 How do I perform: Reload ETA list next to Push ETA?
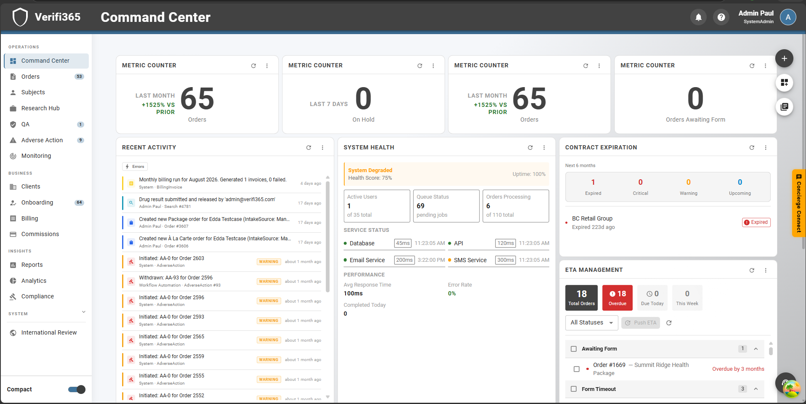[x=669, y=323]
